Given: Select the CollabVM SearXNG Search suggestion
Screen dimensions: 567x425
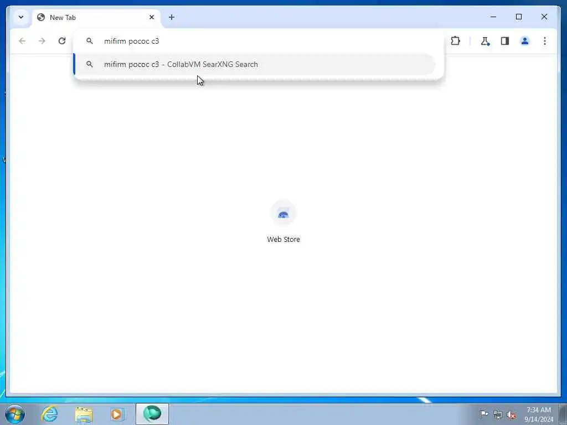Looking at the screenshot, I should point(254,64).
